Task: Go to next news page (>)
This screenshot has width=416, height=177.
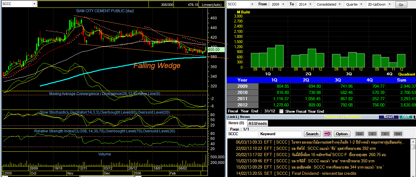Action: click(385, 134)
